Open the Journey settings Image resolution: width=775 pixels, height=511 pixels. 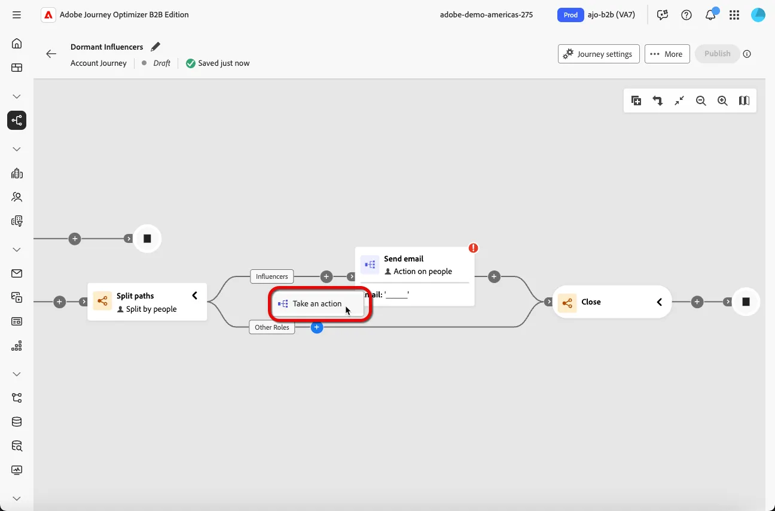[599, 54]
